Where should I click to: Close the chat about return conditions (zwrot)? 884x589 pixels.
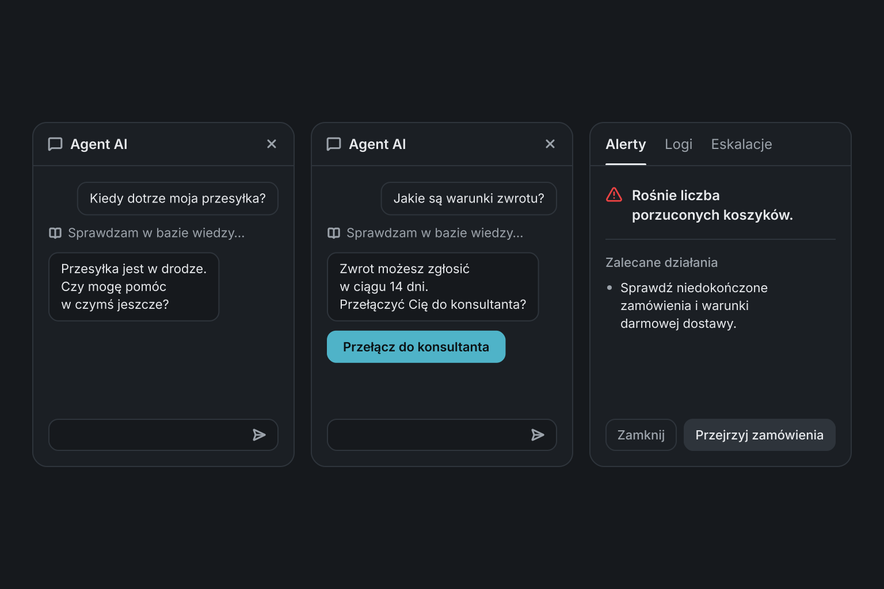point(550,144)
